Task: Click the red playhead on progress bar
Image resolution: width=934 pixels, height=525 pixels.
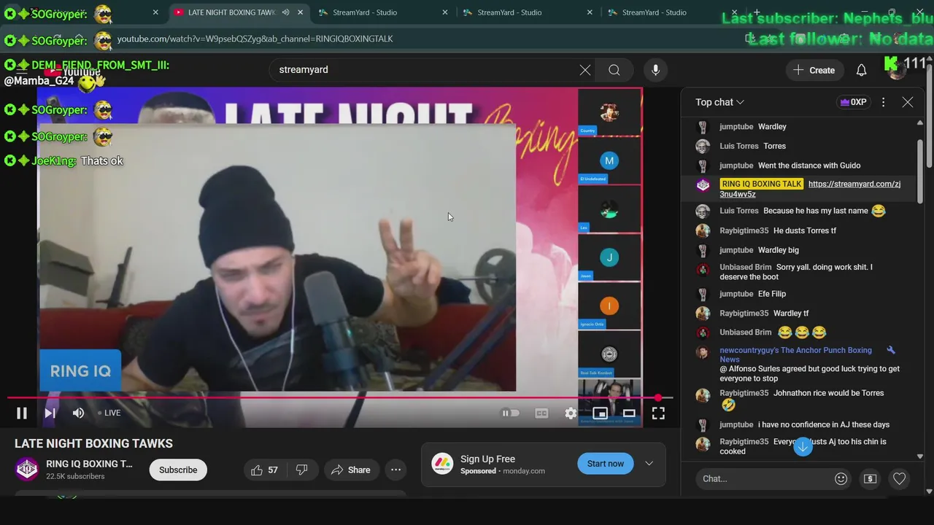Action: pyautogui.click(x=658, y=397)
